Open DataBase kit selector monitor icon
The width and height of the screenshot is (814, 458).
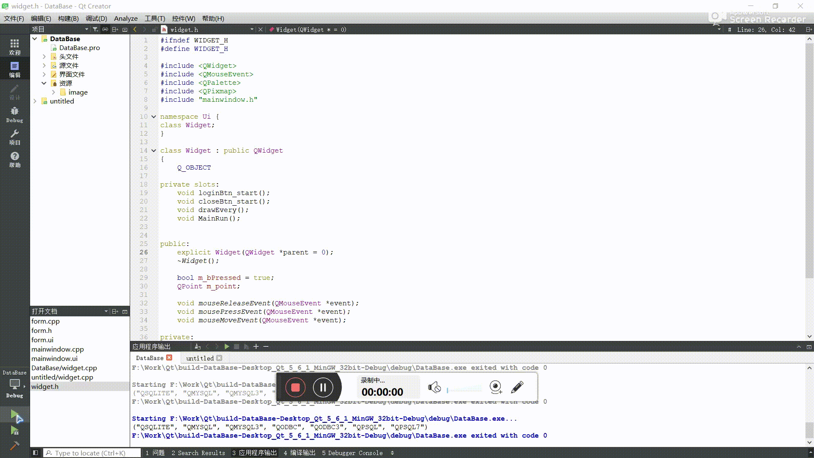coord(15,384)
